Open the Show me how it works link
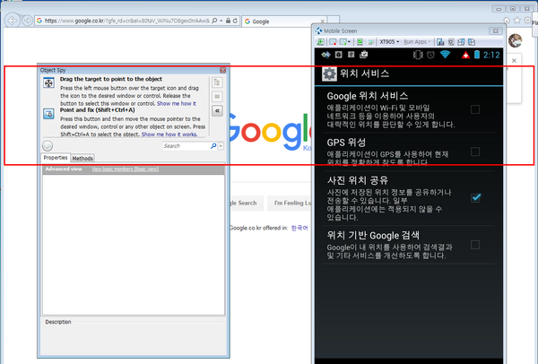The width and height of the screenshot is (538, 364). tap(169, 134)
